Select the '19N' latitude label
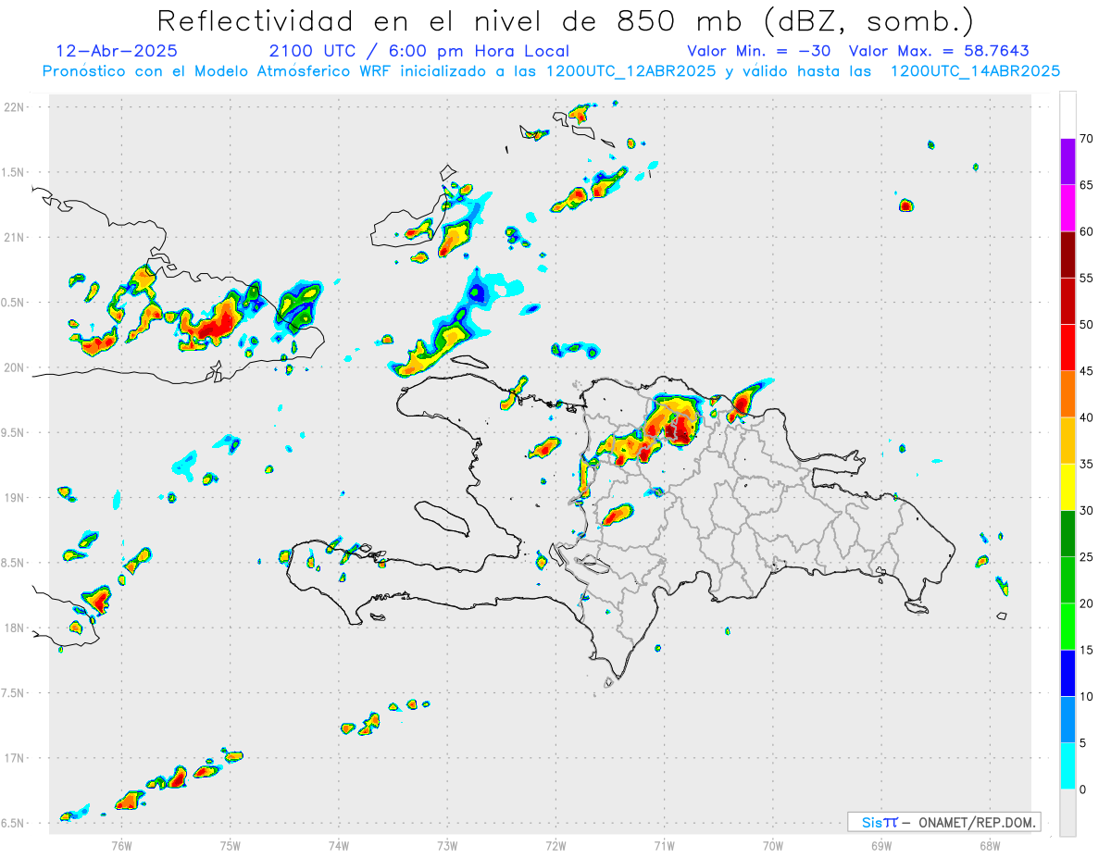Screen dimensions: 1111x858 point(16,498)
